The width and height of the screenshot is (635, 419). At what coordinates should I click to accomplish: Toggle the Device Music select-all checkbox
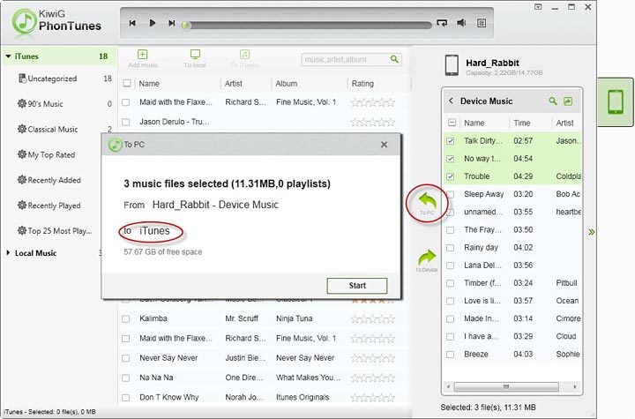point(452,123)
